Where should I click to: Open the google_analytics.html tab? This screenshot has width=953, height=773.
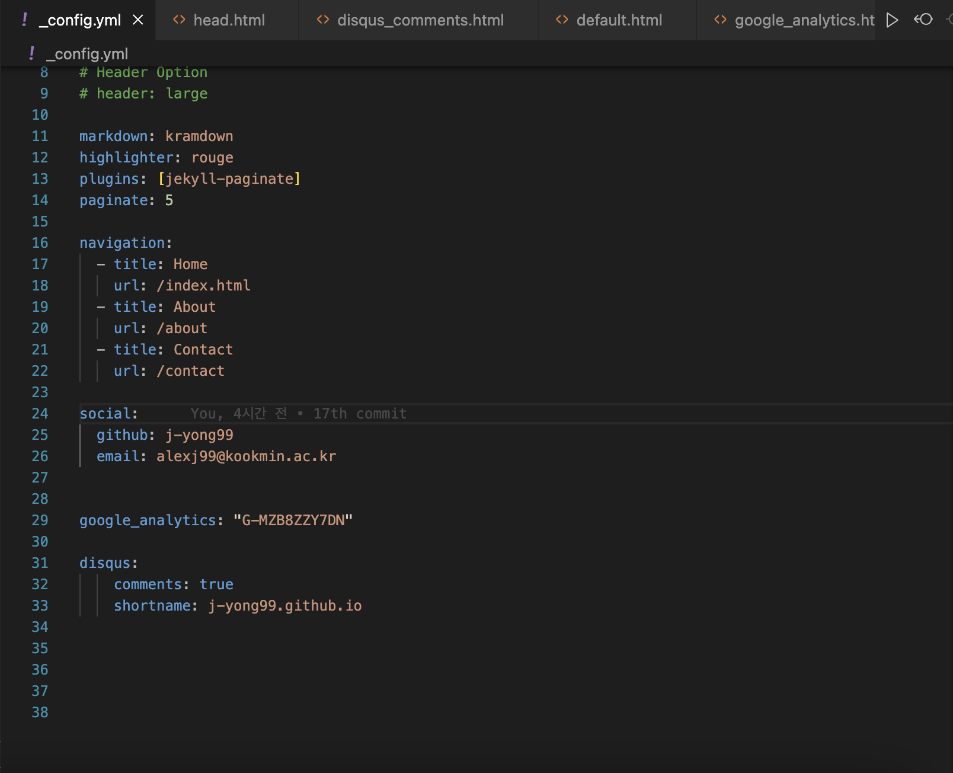[786, 20]
